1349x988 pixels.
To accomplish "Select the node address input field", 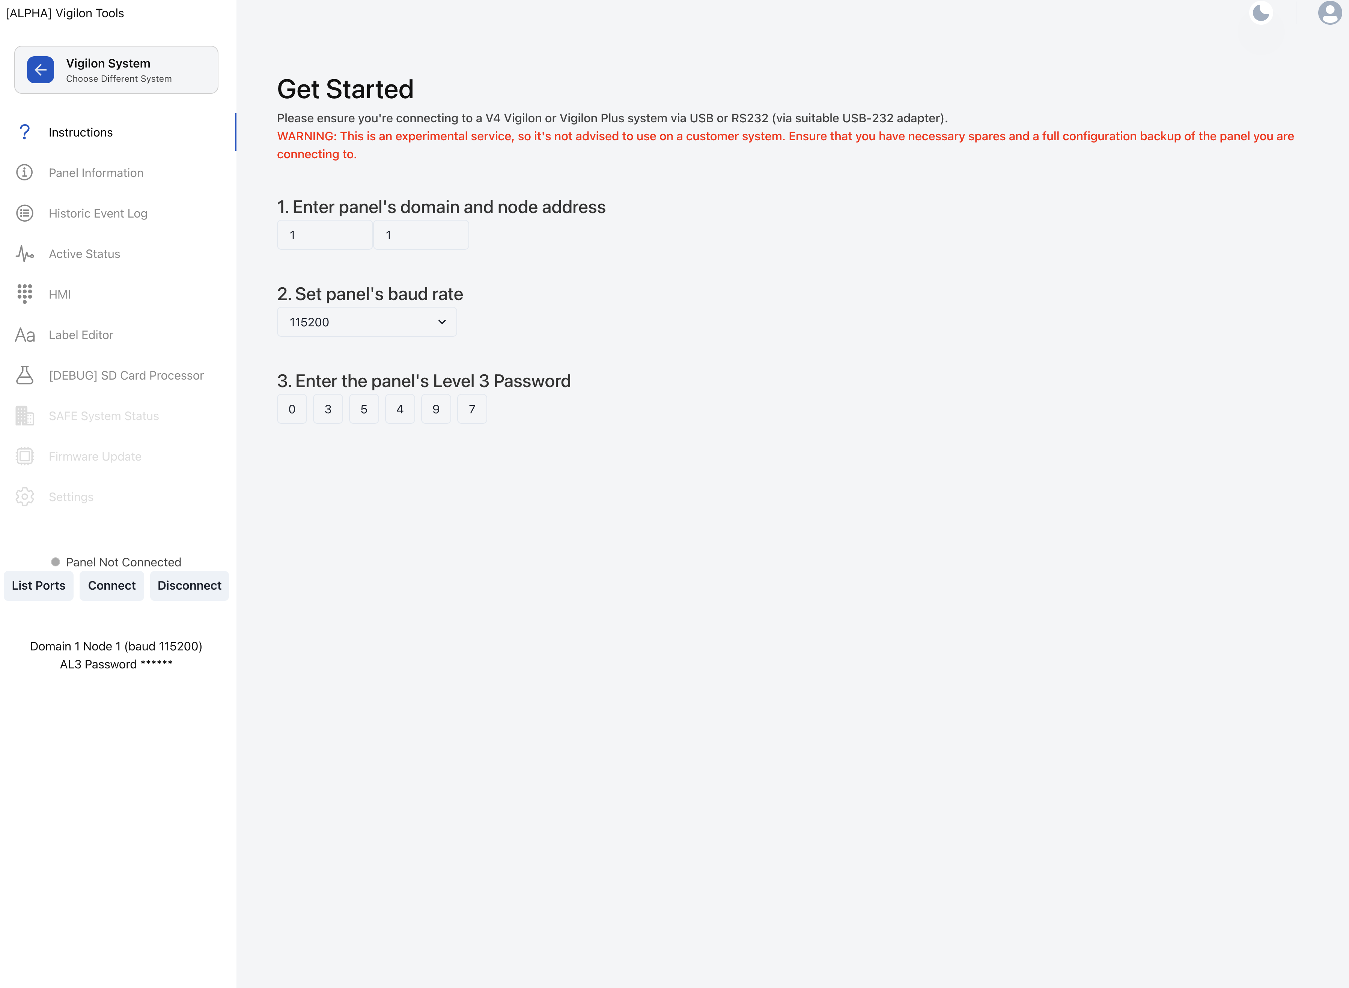I will [x=422, y=235].
